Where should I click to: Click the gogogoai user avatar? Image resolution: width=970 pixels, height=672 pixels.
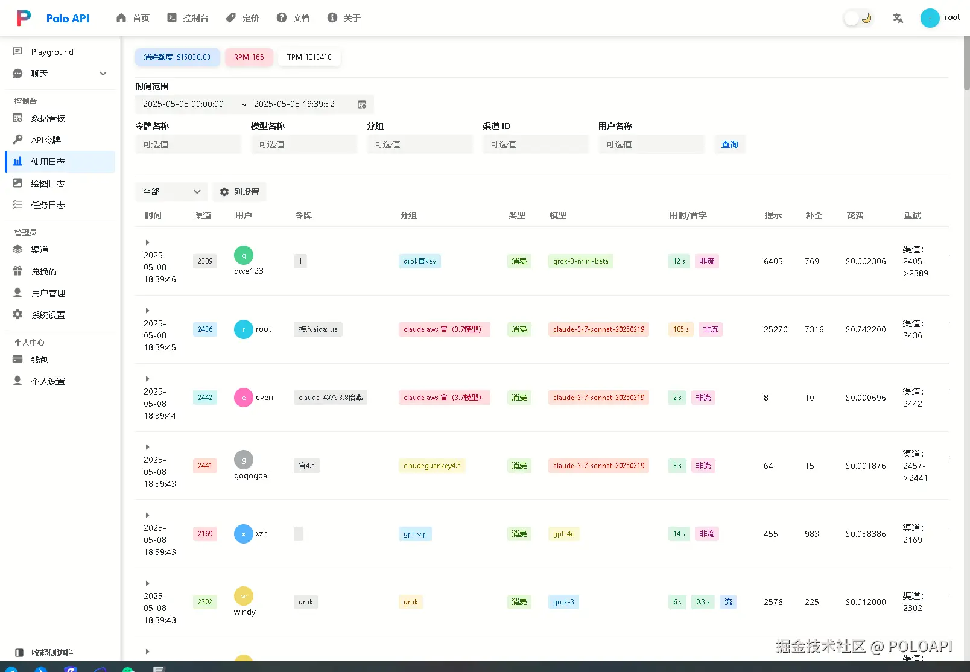244,460
